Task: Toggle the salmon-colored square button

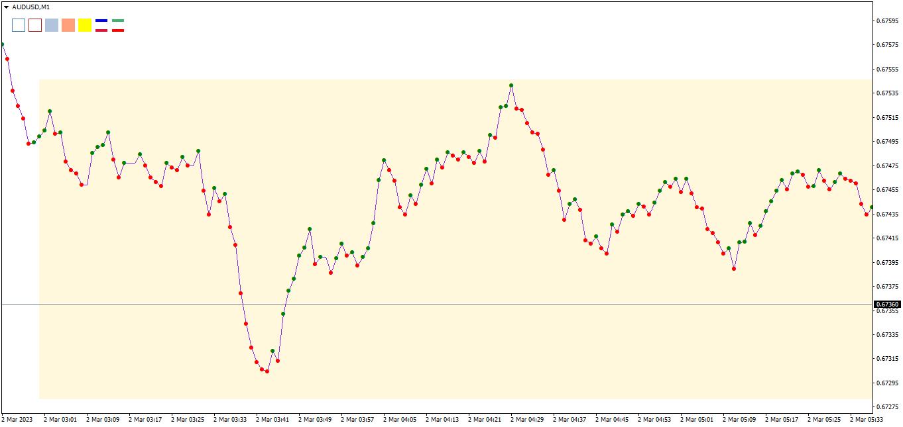Action: [68, 25]
